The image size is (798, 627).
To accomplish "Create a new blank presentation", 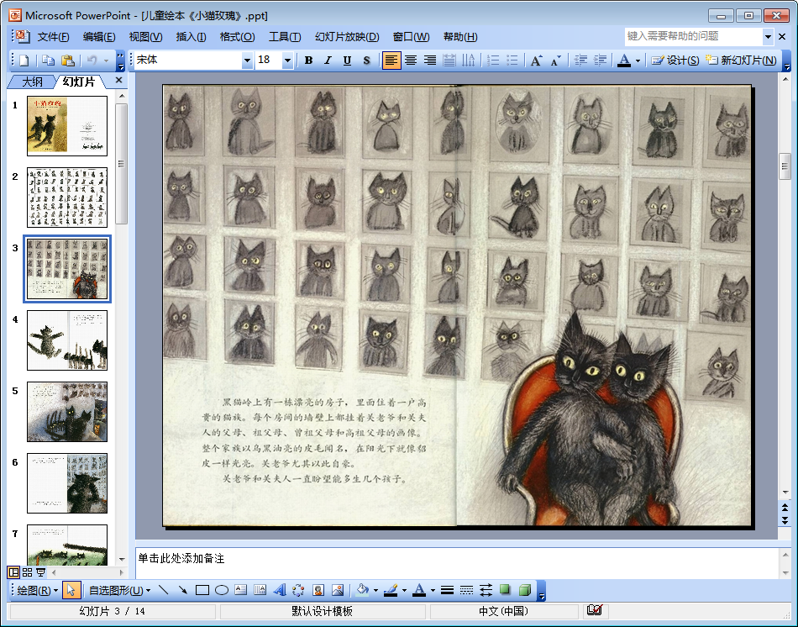I will click(x=24, y=61).
